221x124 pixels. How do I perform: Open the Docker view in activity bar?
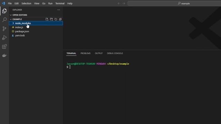(x=4, y=55)
